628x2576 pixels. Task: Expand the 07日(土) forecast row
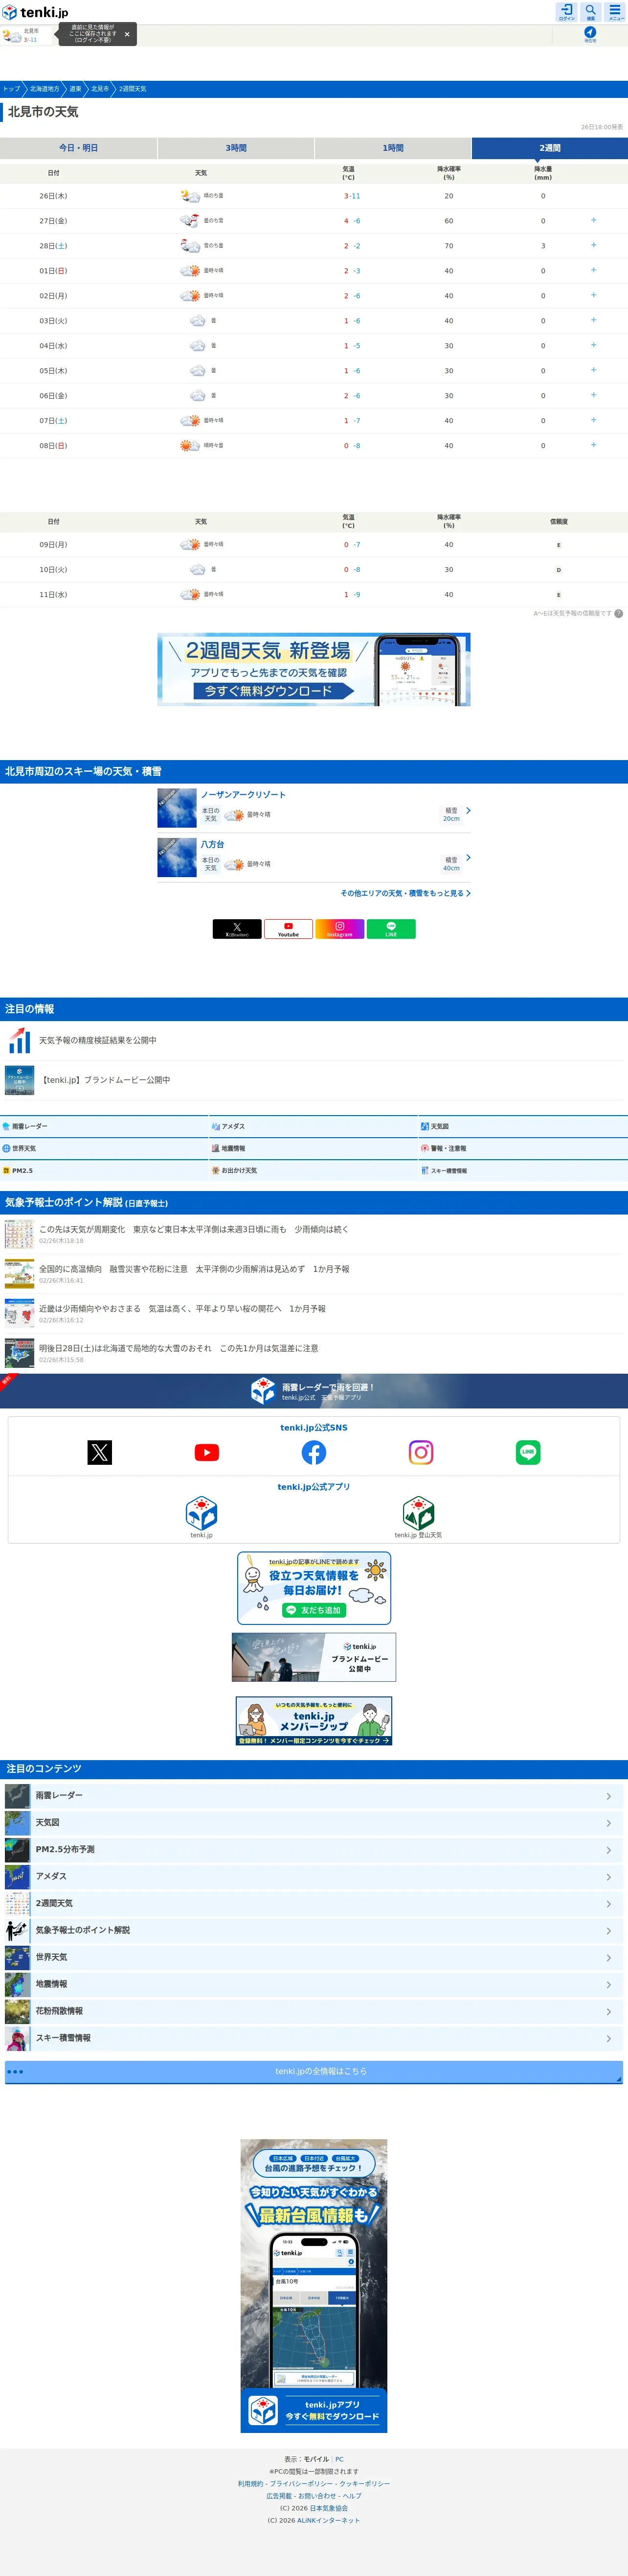(x=593, y=420)
